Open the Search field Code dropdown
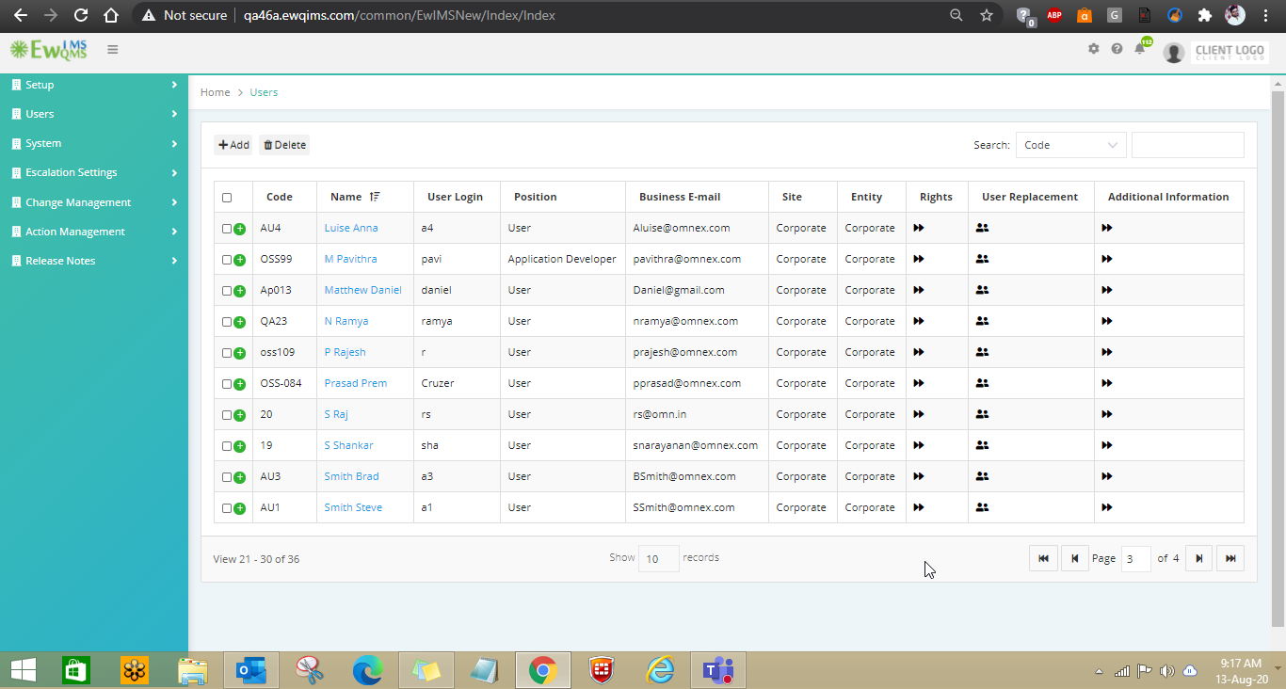The width and height of the screenshot is (1286, 689). click(1071, 145)
